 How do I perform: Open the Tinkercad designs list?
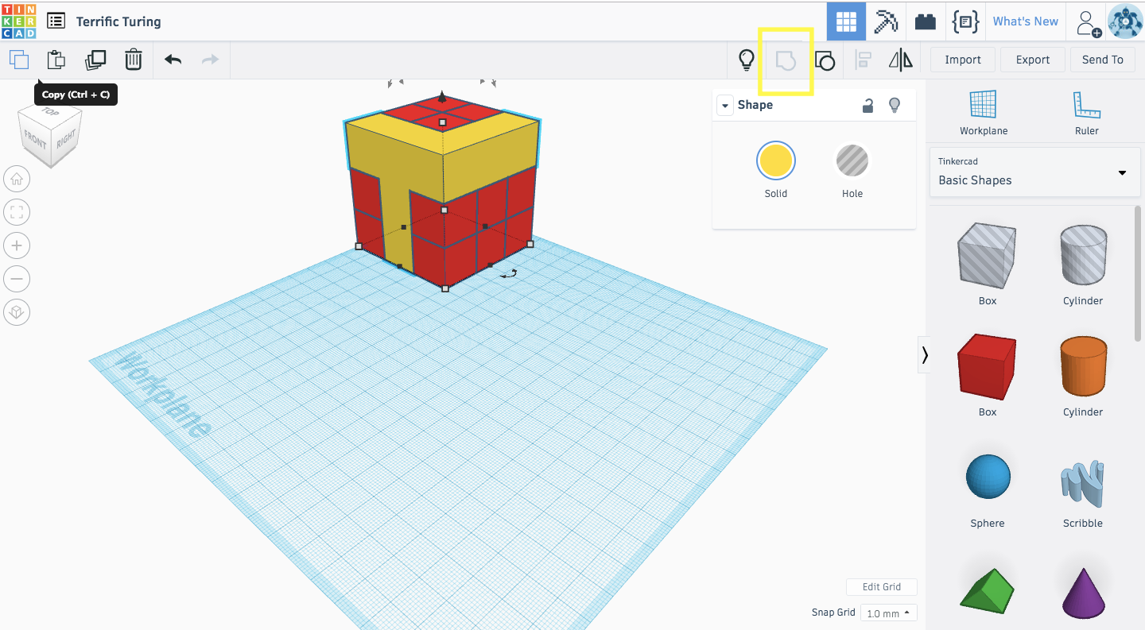[55, 21]
